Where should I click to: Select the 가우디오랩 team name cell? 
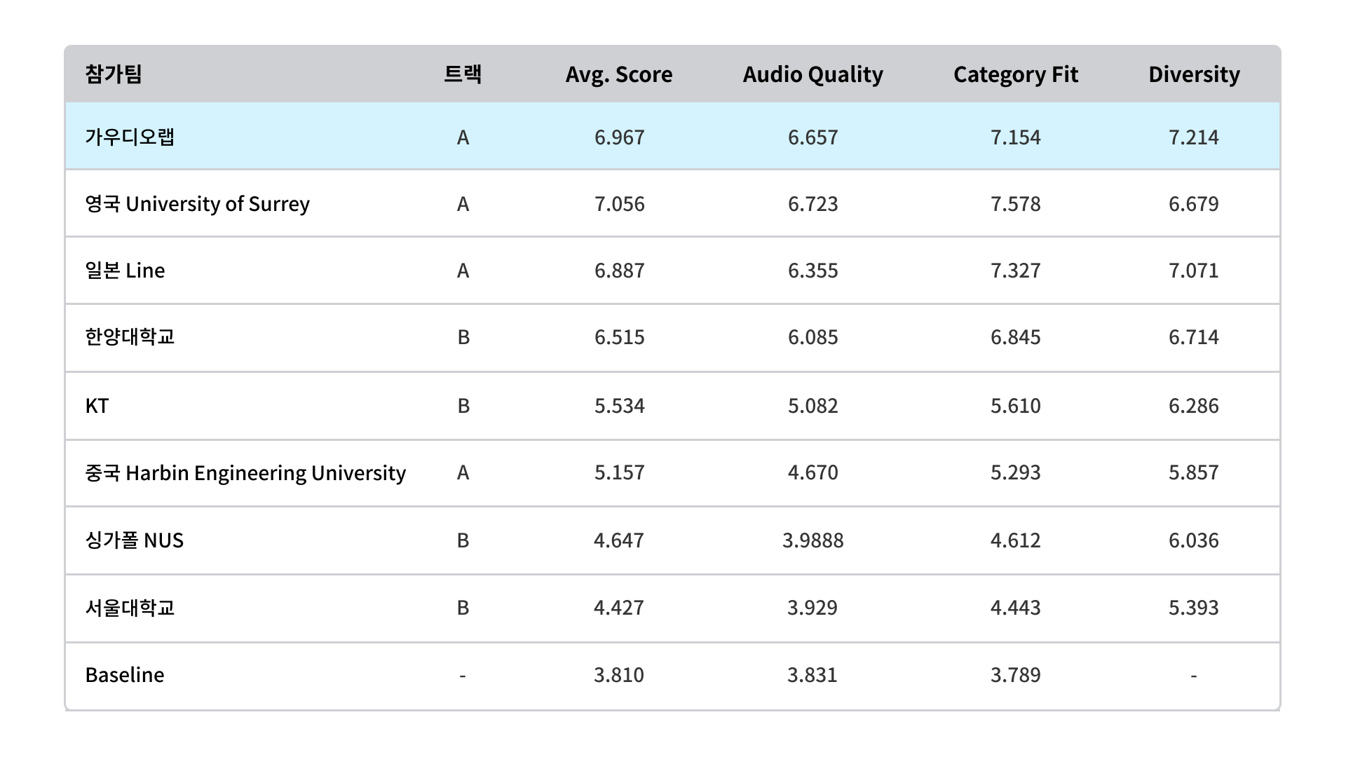pos(130,137)
